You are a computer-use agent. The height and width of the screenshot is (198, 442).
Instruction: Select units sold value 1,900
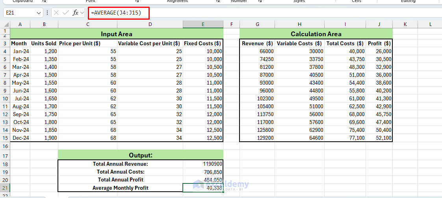(x=44, y=138)
